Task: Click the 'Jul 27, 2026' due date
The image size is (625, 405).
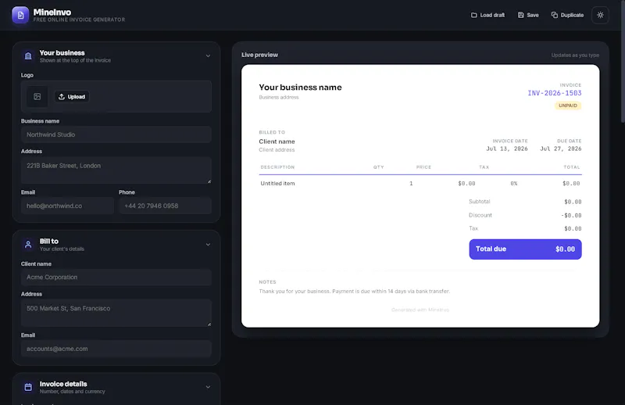Action: (x=560, y=149)
